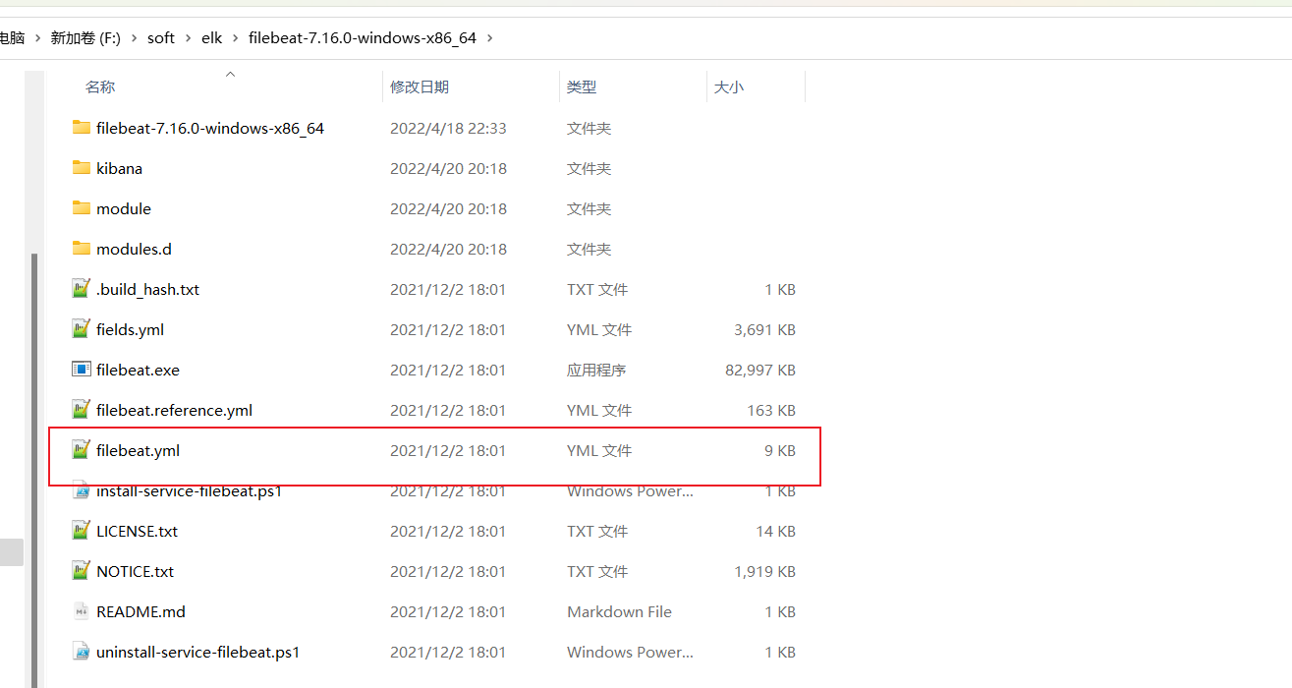This screenshot has height=688, width=1292.
Task: Select the module folder icon
Action: point(82,208)
